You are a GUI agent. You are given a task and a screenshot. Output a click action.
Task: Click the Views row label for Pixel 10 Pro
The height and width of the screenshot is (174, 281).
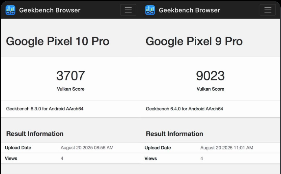pyautogui.click(x=11, y=159)
